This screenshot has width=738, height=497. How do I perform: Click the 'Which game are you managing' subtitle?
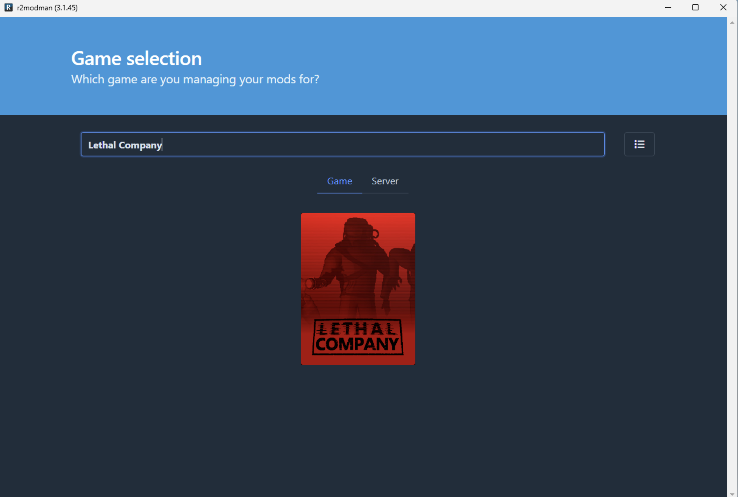pos(195,79)
